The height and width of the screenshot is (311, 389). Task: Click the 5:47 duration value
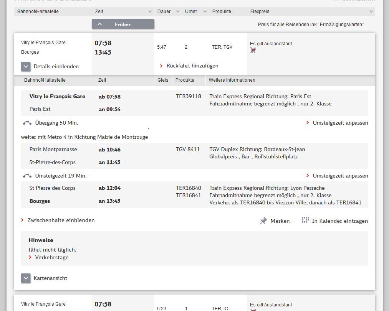(162, 47)
